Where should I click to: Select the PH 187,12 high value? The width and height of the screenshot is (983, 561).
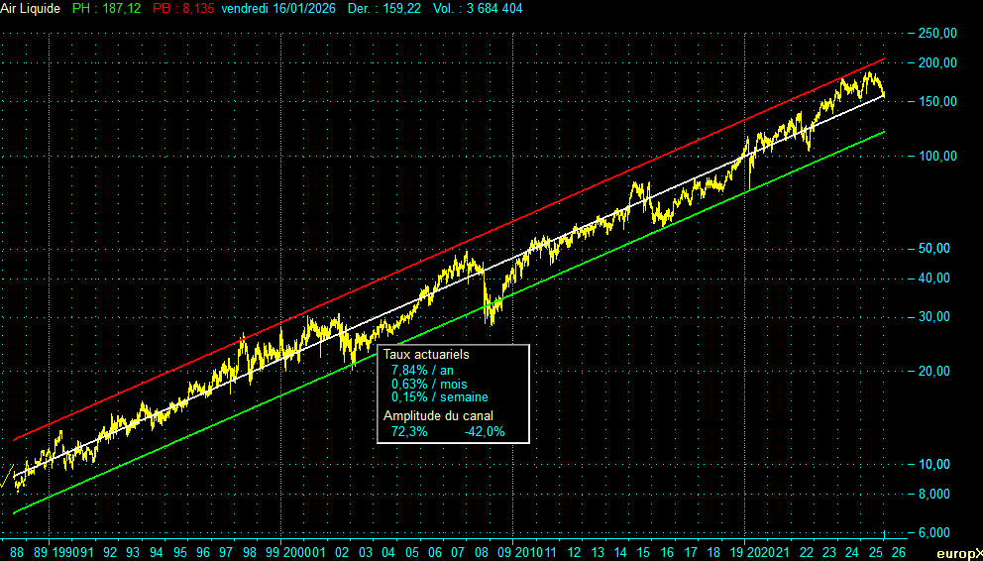pyautogui.click(x=106, y=8)
